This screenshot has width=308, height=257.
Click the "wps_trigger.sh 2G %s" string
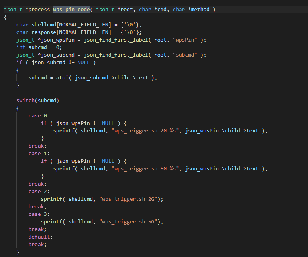tap(145, 130)
